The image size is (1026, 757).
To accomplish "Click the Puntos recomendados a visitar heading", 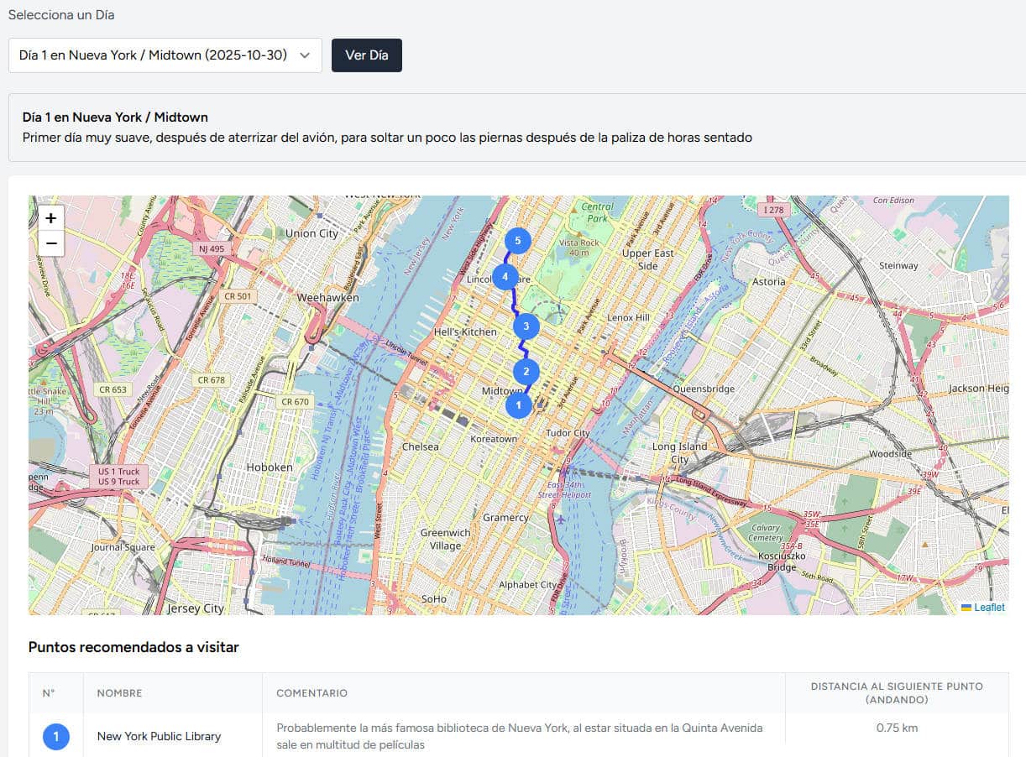I will 134,647.
